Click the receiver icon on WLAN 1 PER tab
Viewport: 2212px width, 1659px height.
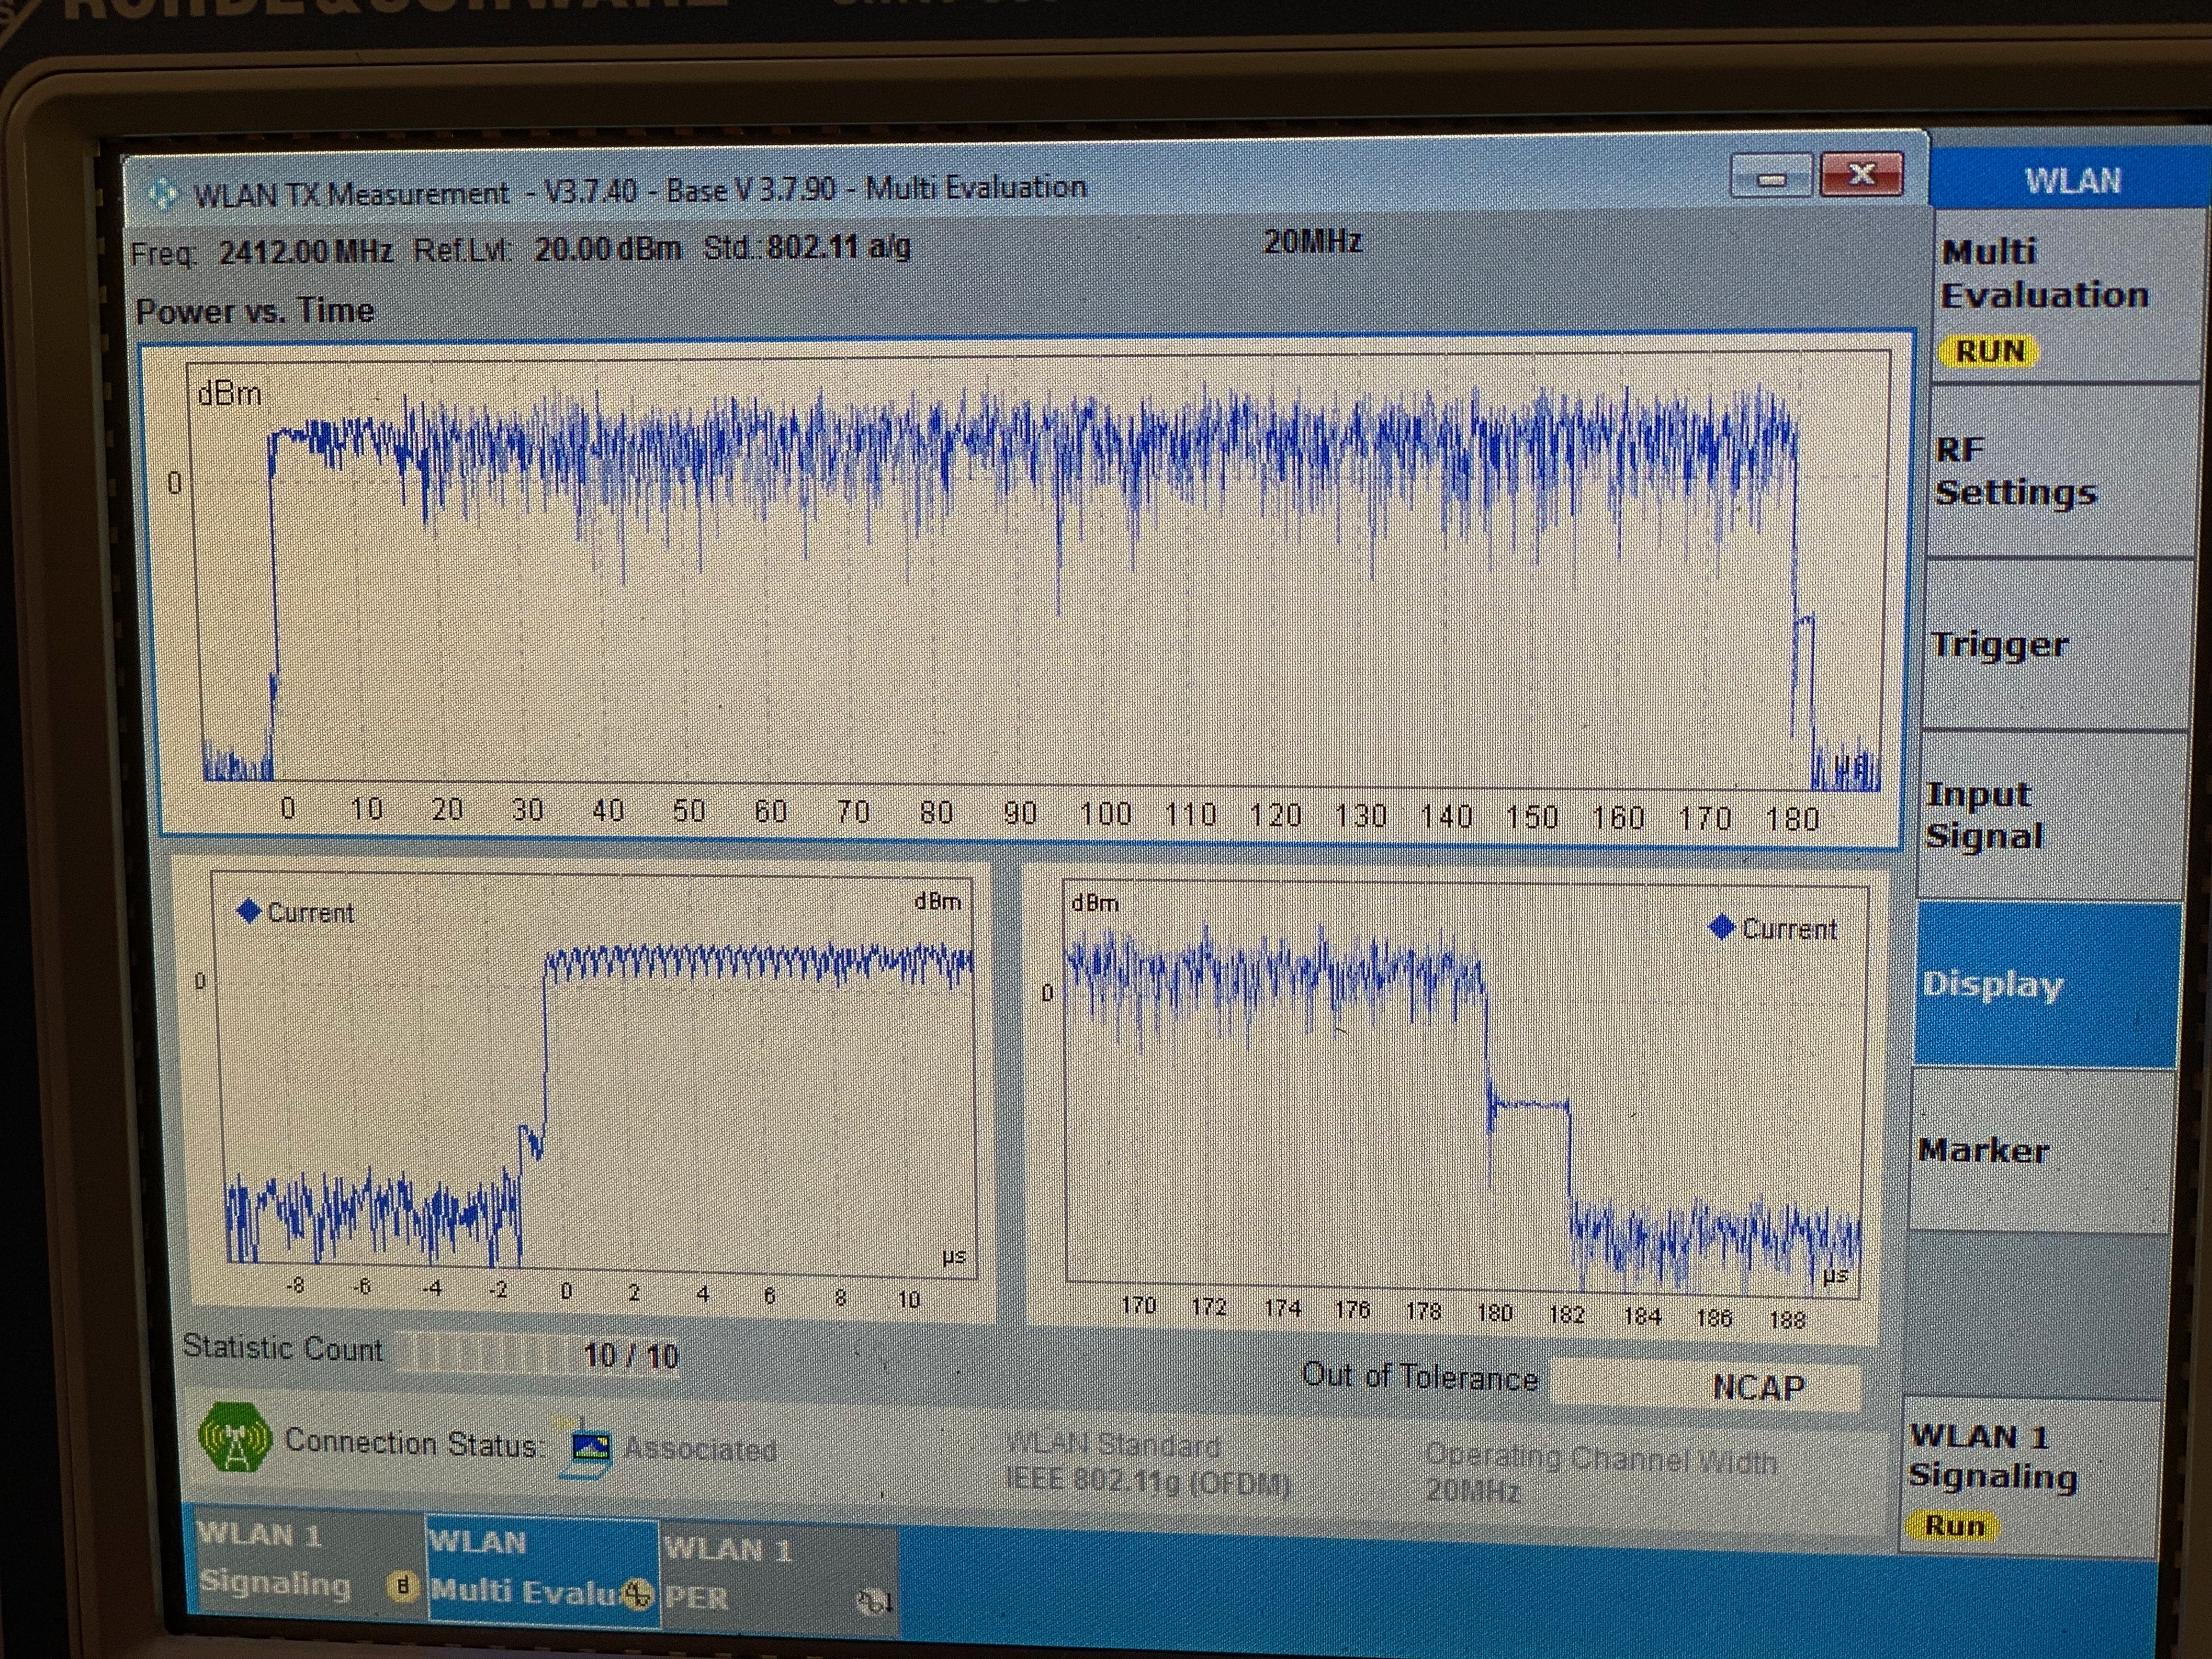[x=873, y=1602]
